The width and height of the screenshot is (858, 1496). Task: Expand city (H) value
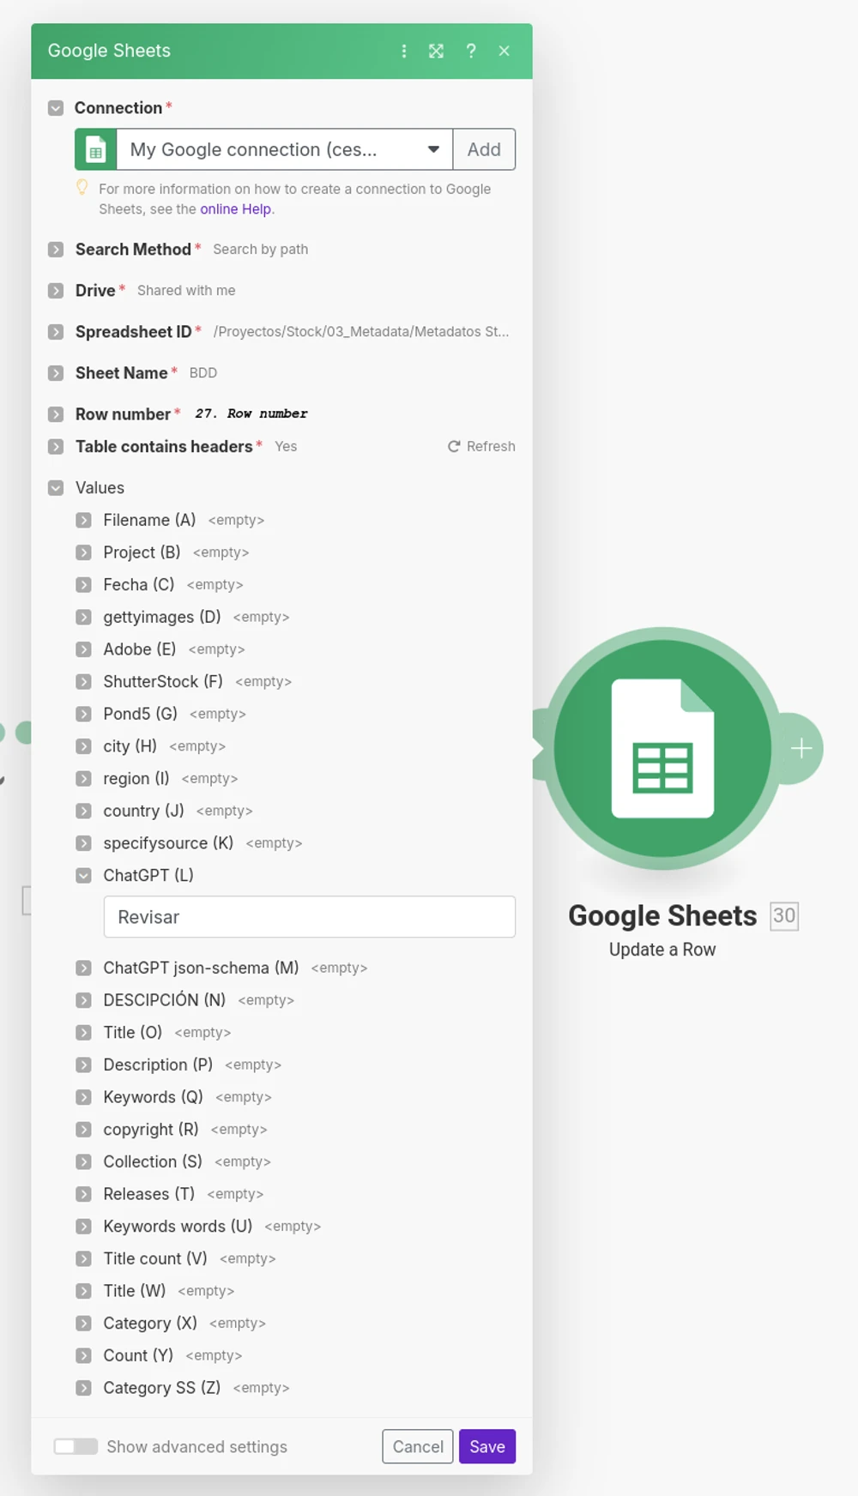pyautogui.click(x=83, y=746)
